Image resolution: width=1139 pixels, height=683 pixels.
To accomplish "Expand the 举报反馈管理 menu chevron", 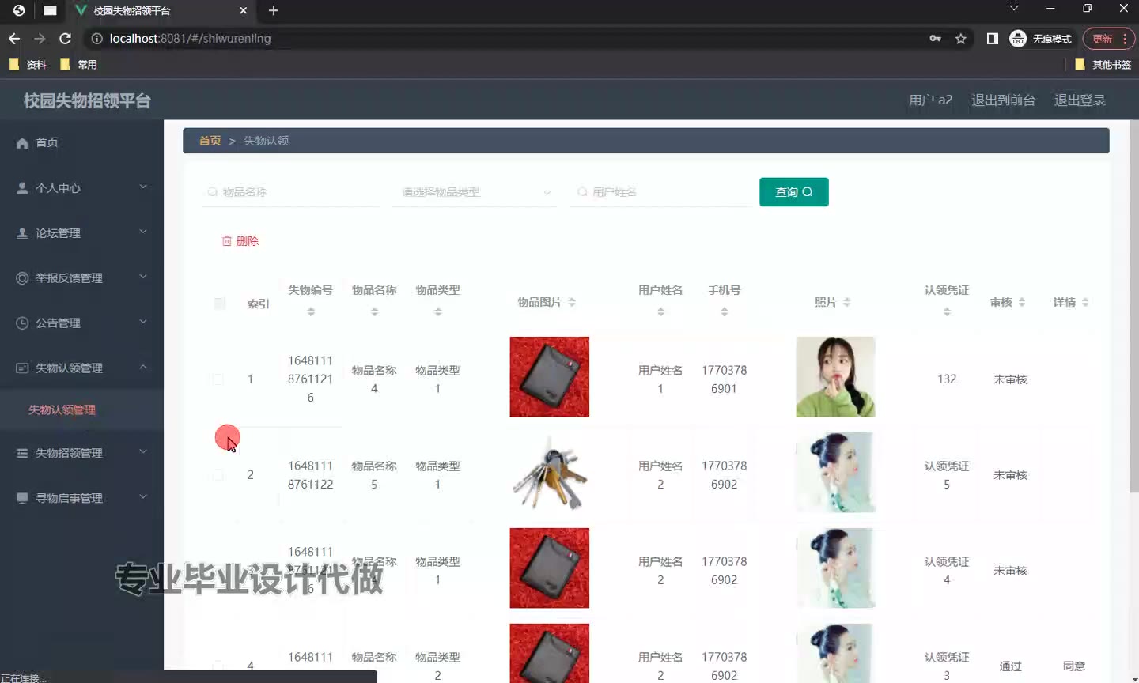I will (143, 277).
